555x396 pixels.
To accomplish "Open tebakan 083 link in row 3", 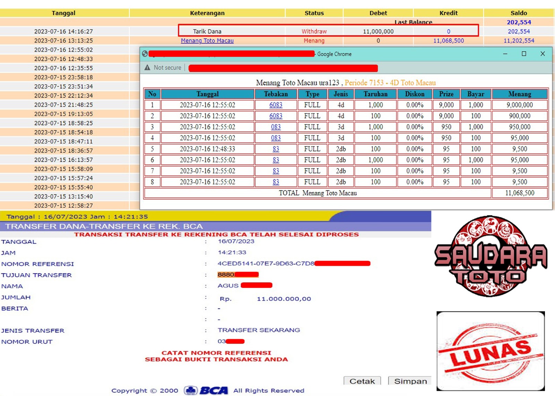I will point(276,127).
